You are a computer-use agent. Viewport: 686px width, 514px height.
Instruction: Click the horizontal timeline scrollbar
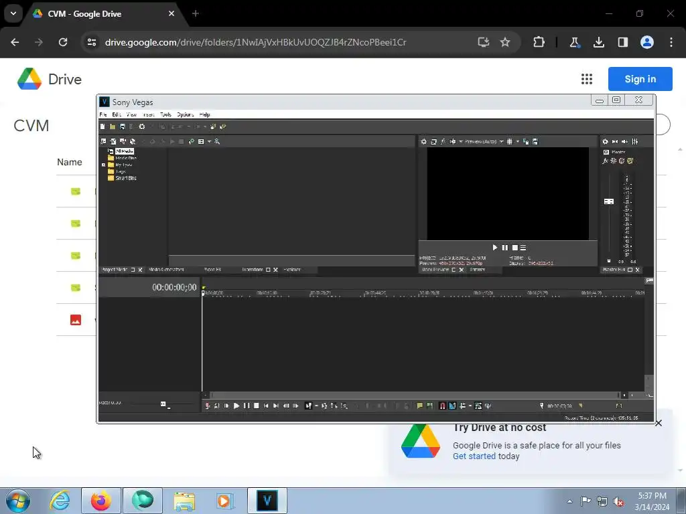[414, 395]
